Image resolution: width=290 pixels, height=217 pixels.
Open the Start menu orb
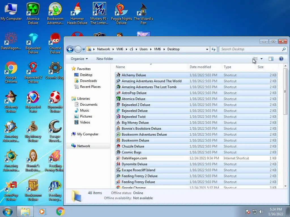pos(8,211)
